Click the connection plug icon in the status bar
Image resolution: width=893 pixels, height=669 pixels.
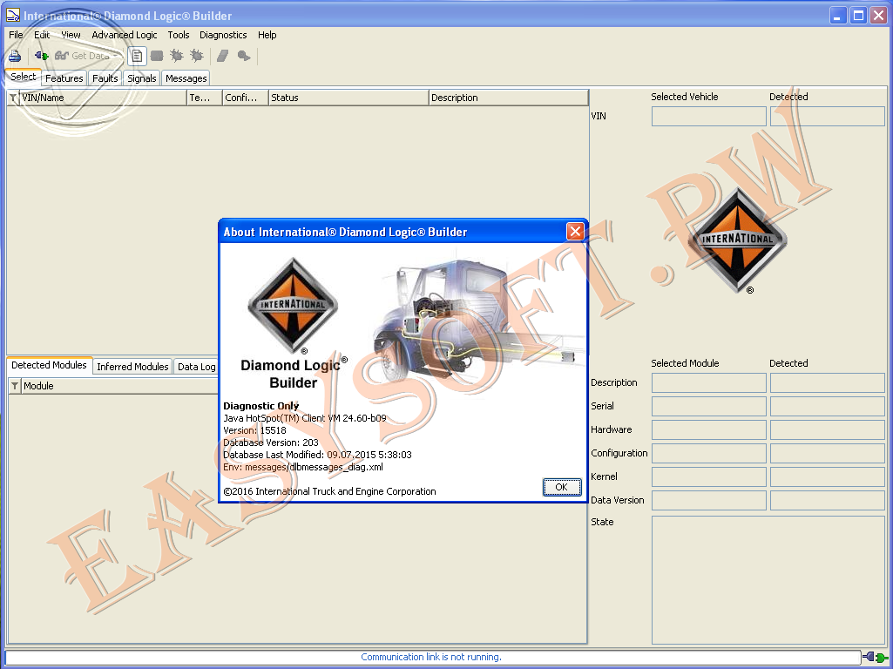(x=876, y=657)
